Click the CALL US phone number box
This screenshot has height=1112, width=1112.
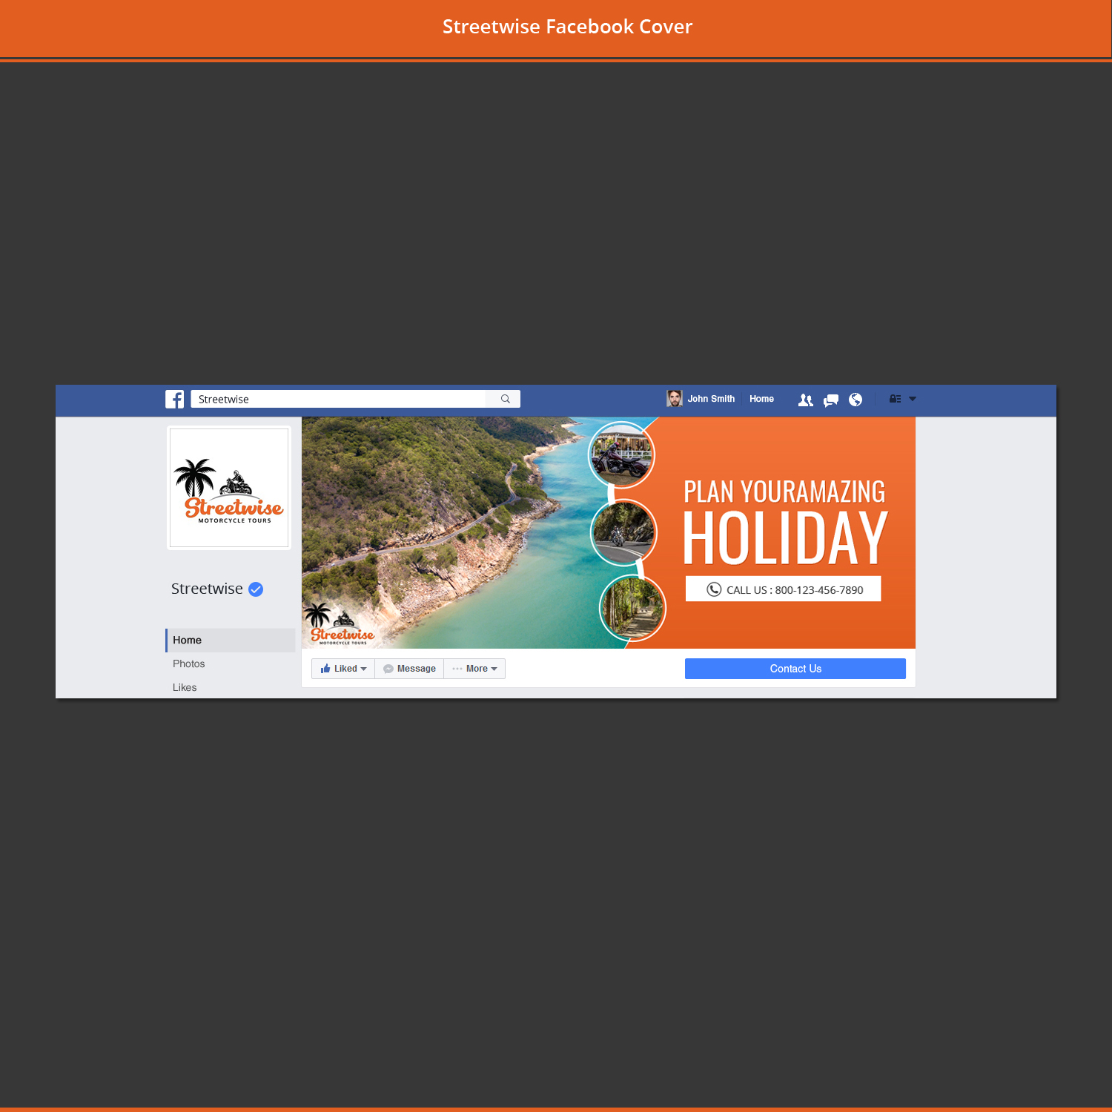click(x=783, y=589)
